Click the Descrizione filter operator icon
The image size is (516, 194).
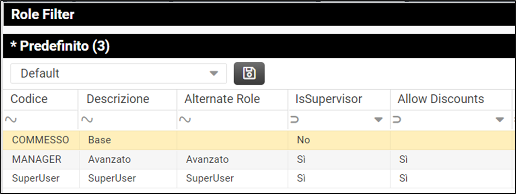click(87, 120)
